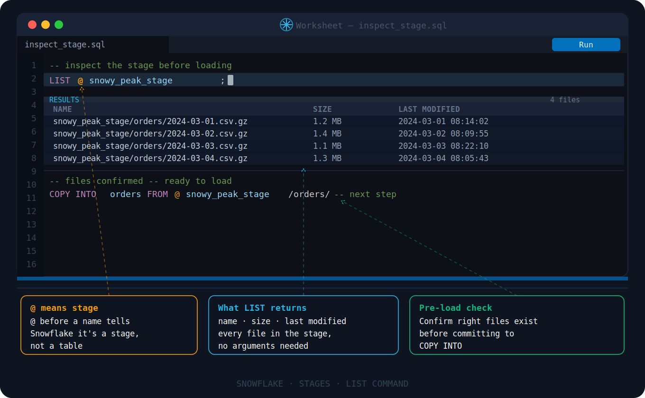
Task: Click line number 12 in the gutter
Action: click(31, 211)
